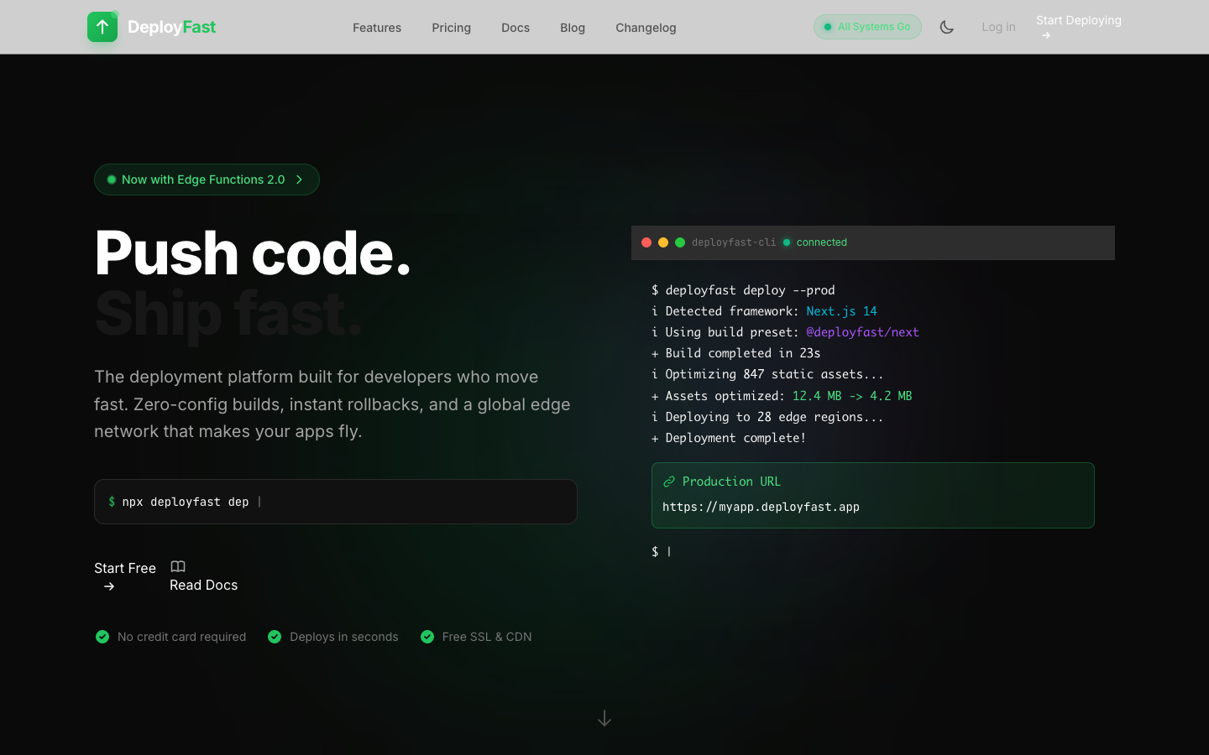Viewport: 1209px width, 755px height.
Task: Click the DeployFast green arrow logo icon
Action: click(x=102, y=27)
